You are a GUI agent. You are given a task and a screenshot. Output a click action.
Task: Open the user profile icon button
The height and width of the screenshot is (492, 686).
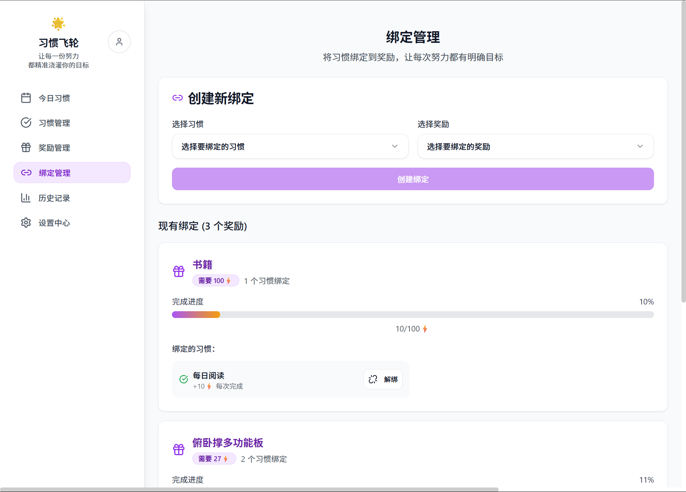tap(119, 42)
